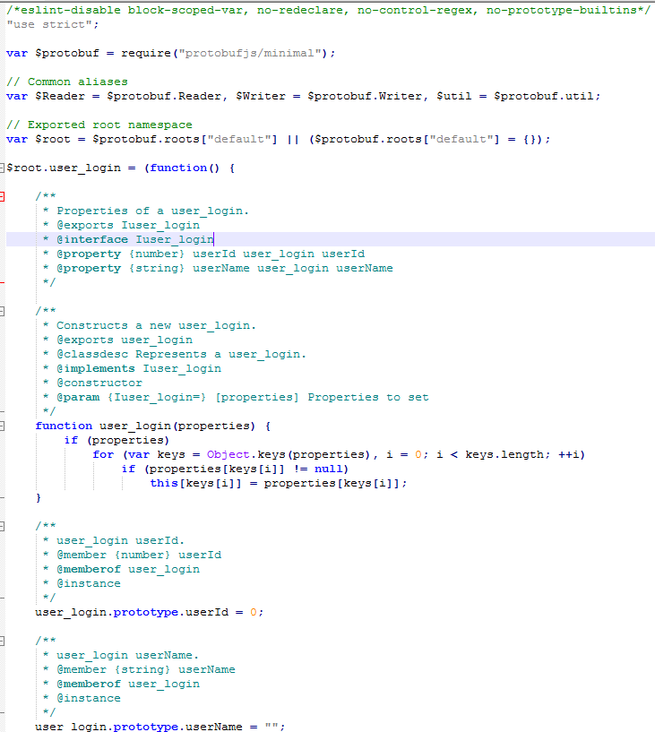The image size is (655, 732).
Task: Collapse the function user_login(properties) fold marker
Action: (2, 426)
